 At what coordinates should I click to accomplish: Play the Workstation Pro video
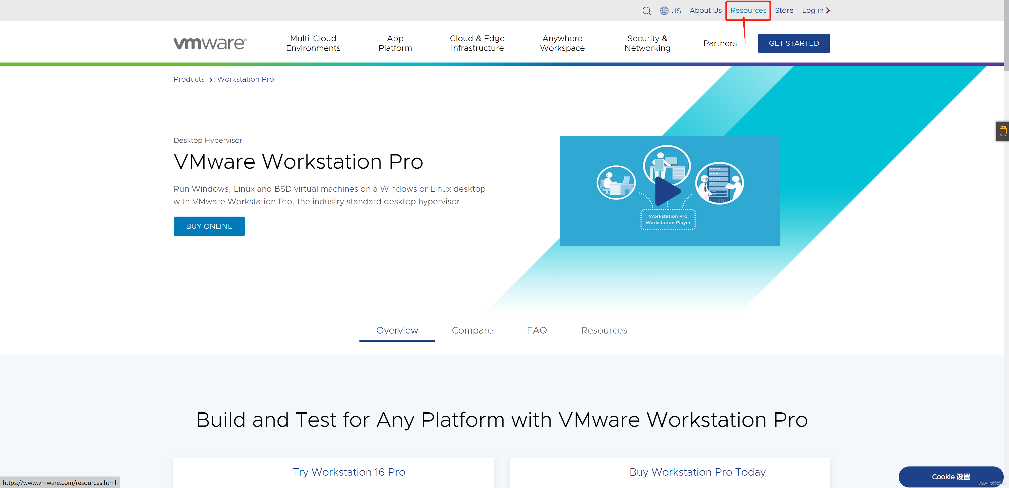pos(668,191)
